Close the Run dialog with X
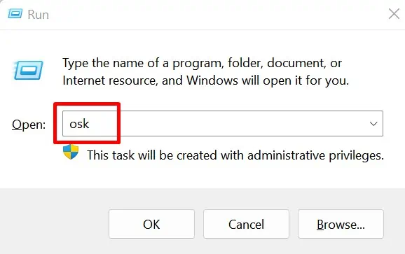Viewport: 405px width, 254px height. (394, 14)
